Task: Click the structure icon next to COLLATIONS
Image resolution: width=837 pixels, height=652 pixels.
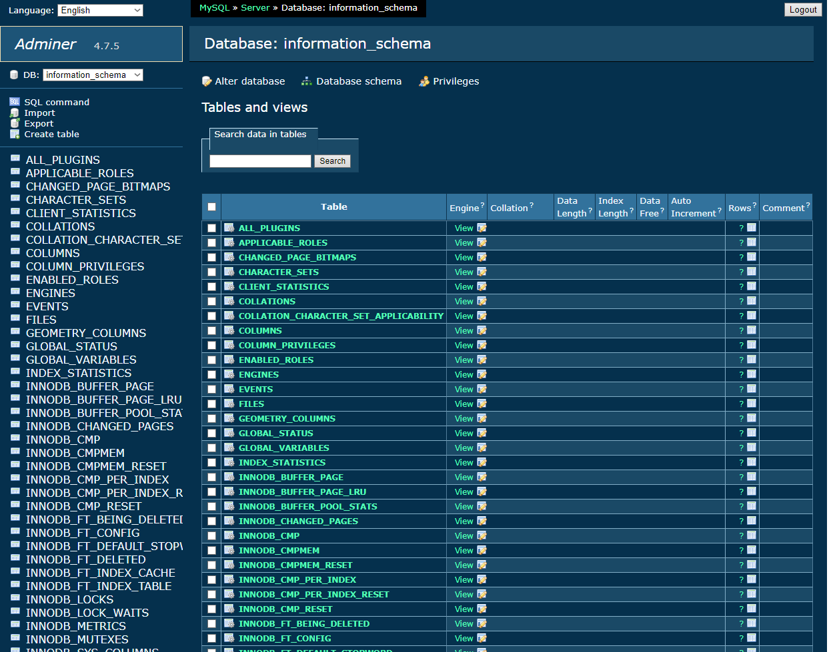Action: click(x=229, y=301)
